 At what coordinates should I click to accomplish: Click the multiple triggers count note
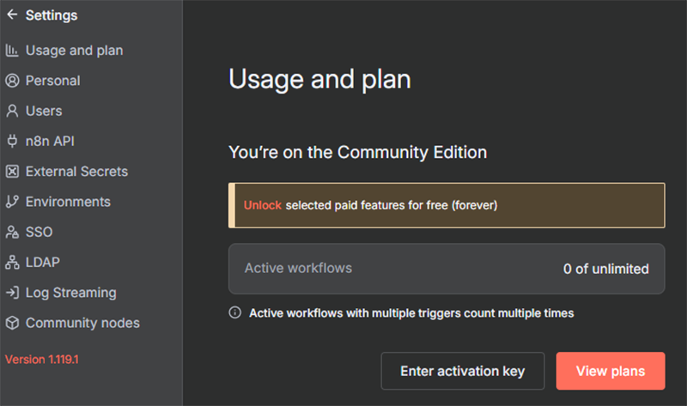coord(411,313)
